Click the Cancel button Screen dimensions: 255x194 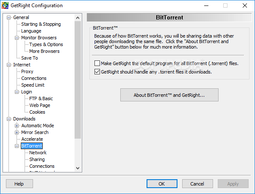pyautogui.click(x=197, y=184)
